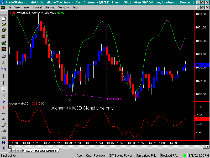The image size is (210, 158).
Task: Select the %R retracement tool
Action: point(4,131)
